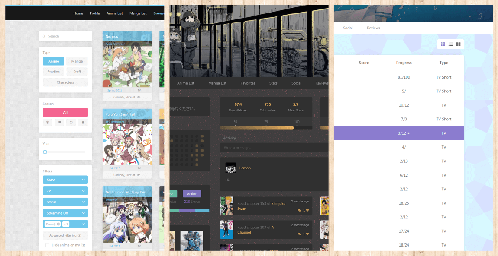Open Anime List in top navigation
This screenshot has height=256, width=498.
[115, 13]
